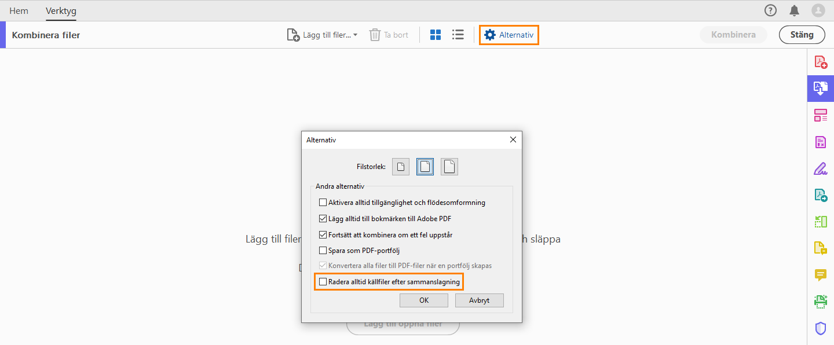Screen dimensions: 834x345
Task: Click the Kombinera button
Action: [733, 35]
